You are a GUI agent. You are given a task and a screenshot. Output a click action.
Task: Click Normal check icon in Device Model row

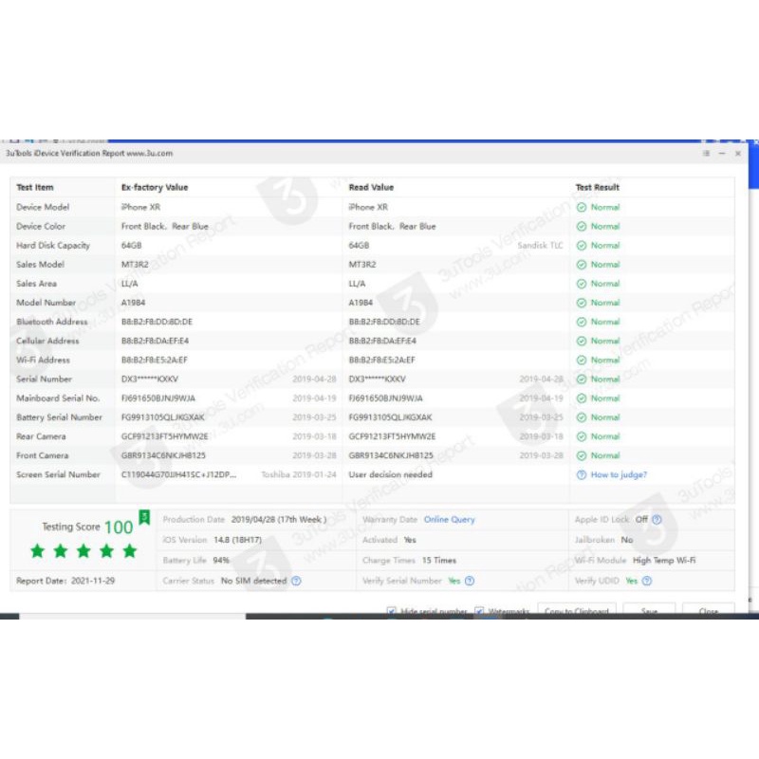(581, 207)
